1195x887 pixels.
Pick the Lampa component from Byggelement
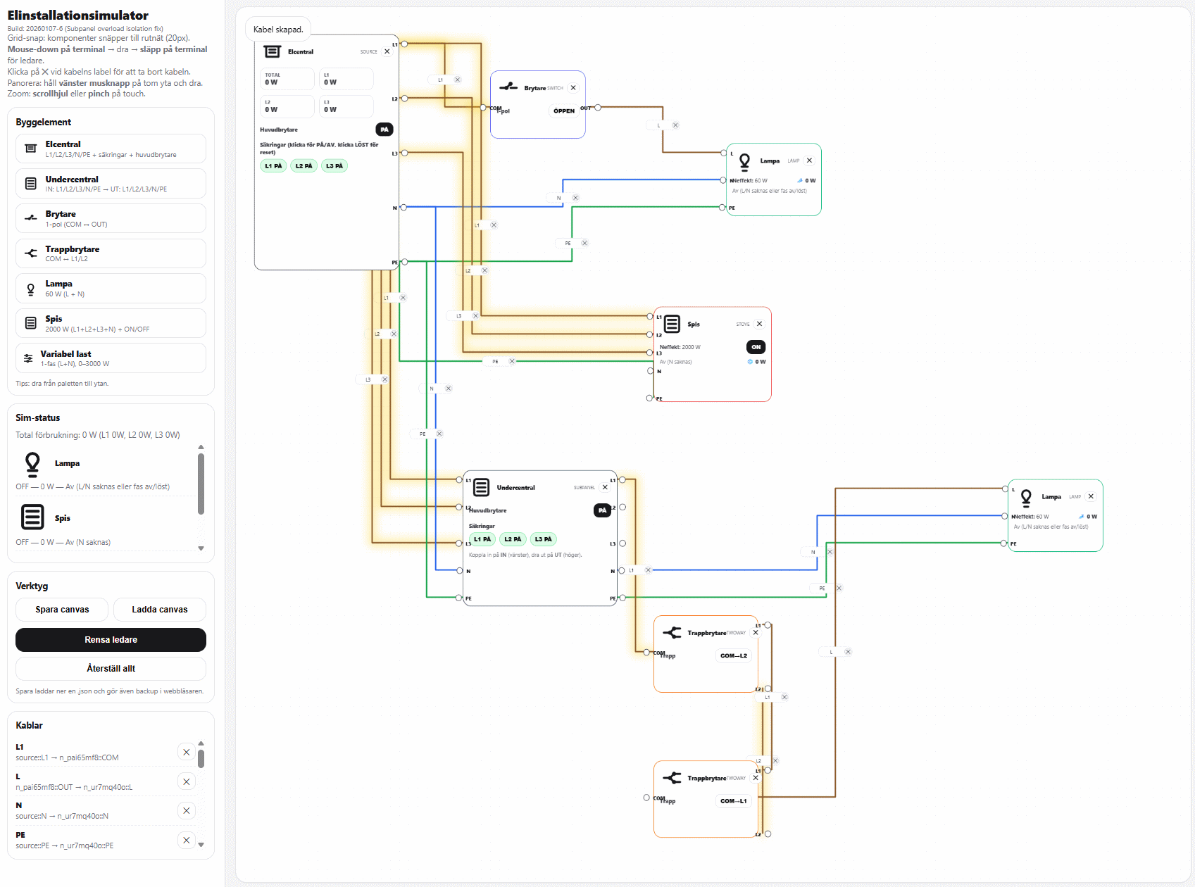click(111, 289)
